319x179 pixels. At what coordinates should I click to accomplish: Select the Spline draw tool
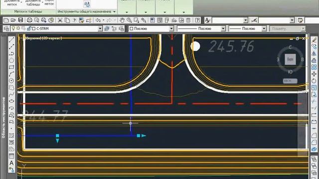point(11,94)
